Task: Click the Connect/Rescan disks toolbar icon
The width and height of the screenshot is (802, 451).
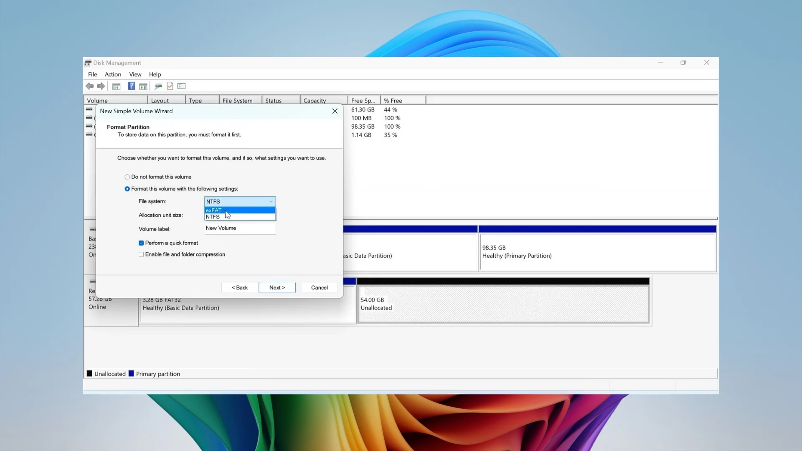Action: [x=158, y=86]
